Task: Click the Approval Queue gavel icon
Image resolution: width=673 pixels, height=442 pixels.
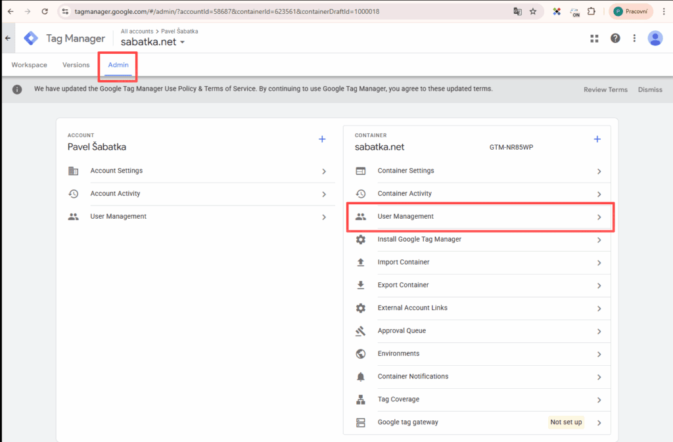Action: coord(361,331)
